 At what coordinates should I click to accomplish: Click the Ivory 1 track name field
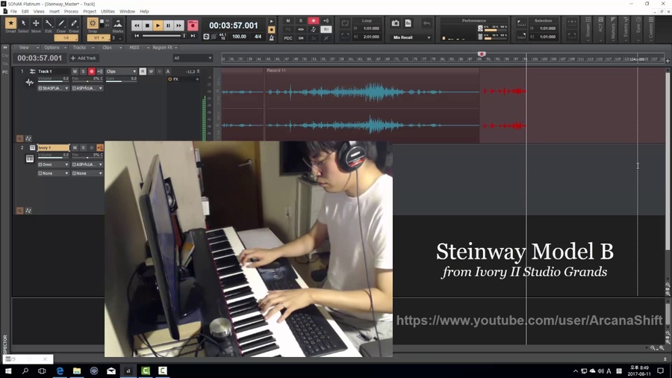pos(53,148)
